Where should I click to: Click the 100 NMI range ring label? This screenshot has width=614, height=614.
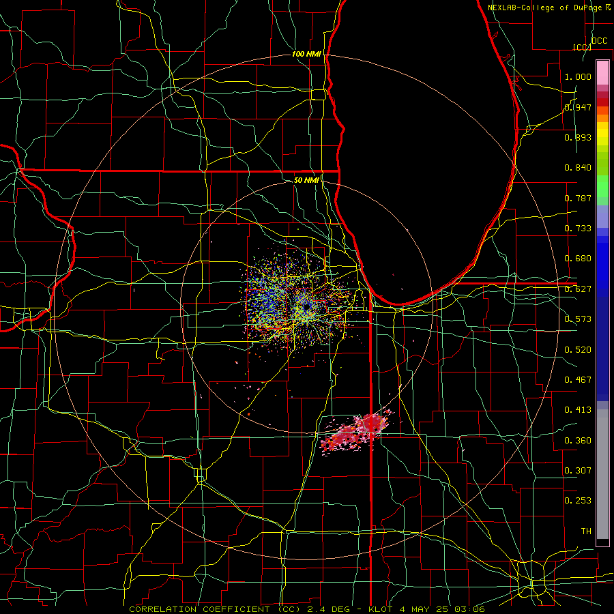click(x=306, y=54)
